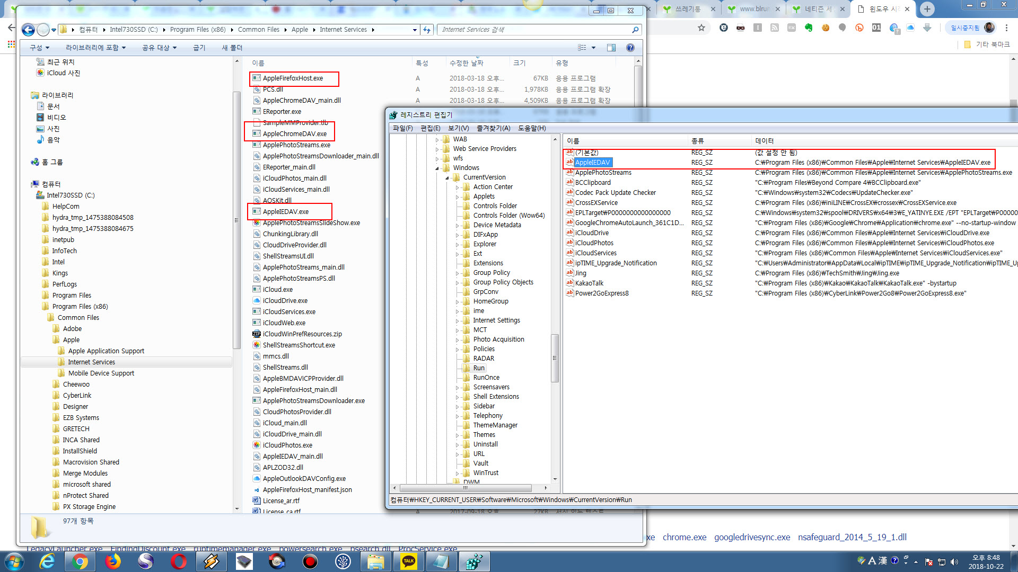Viewport: 1018px width, 572px height.
Task: Open Chrome's three-dot menu
Action: (1006, 28)
